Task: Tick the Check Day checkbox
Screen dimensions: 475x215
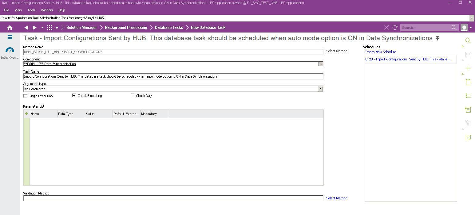Action: coord(133,96)
